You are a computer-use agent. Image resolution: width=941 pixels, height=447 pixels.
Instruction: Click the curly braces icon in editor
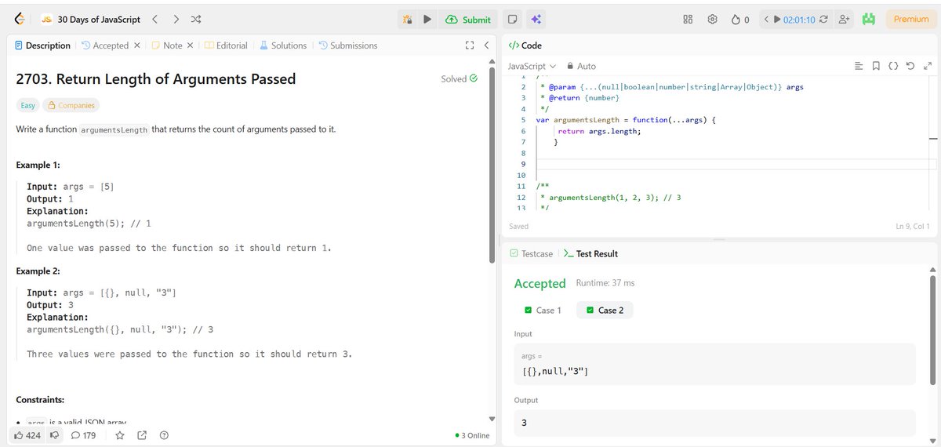point(893,66)
